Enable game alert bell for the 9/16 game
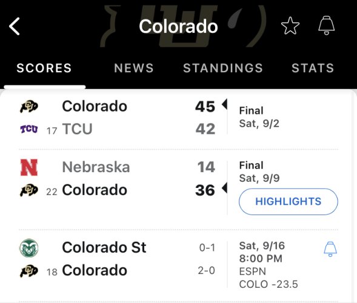The width and height of the screenshot is (357, 303). pos(330,249)
